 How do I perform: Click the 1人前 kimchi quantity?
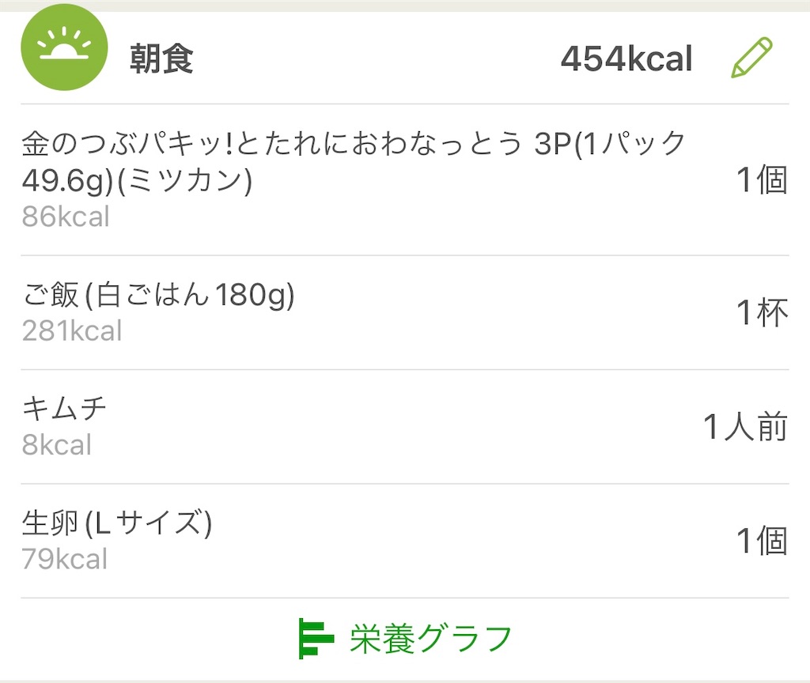pyautogui.click(x=745, y=427)
